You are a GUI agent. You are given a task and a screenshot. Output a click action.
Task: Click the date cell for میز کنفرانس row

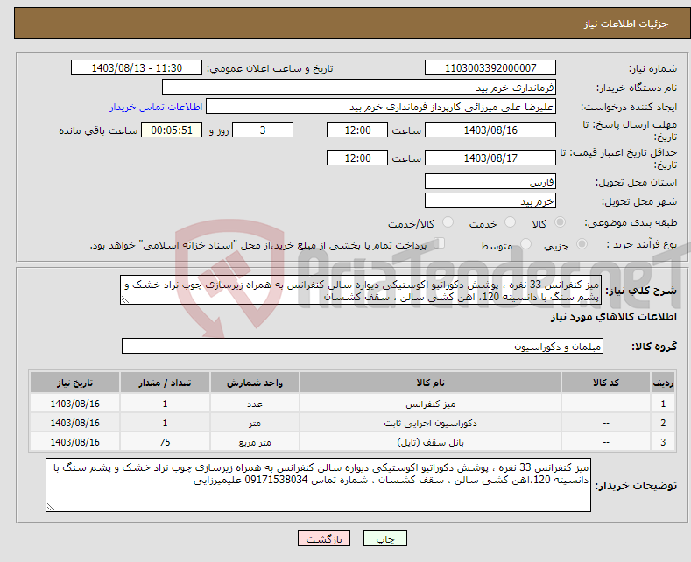75,404
